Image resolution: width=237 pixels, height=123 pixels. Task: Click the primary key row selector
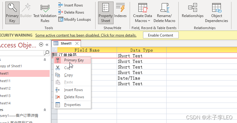pyautogui.click(x=54, y=55)
